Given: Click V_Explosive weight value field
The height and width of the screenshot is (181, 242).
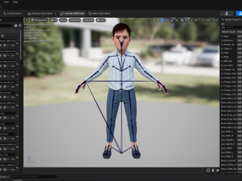Looking at the screenshot, I should 239,40.
